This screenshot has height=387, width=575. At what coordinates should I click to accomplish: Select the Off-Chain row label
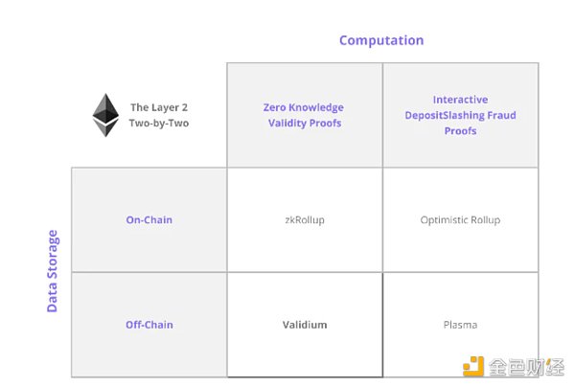[149, 325]
